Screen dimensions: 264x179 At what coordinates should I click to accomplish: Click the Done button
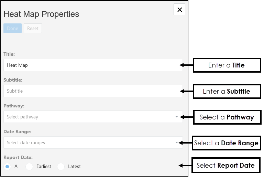coord(13,28)
